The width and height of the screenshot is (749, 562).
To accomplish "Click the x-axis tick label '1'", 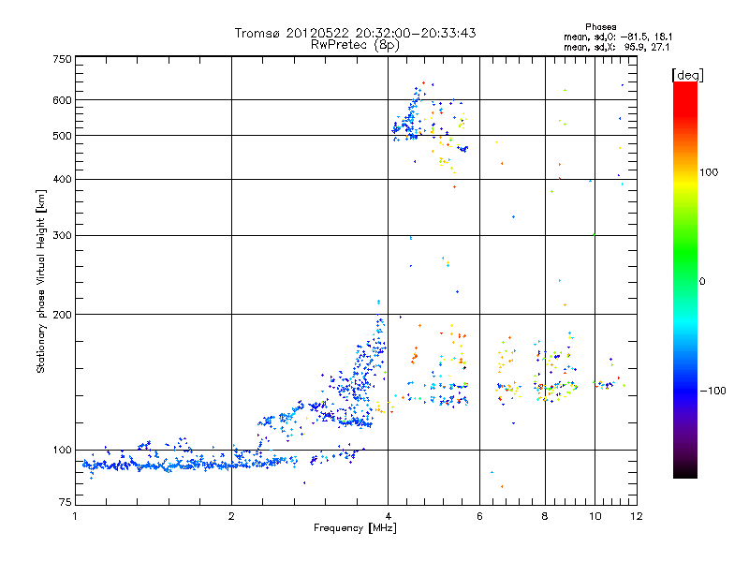I will [75, 517].
